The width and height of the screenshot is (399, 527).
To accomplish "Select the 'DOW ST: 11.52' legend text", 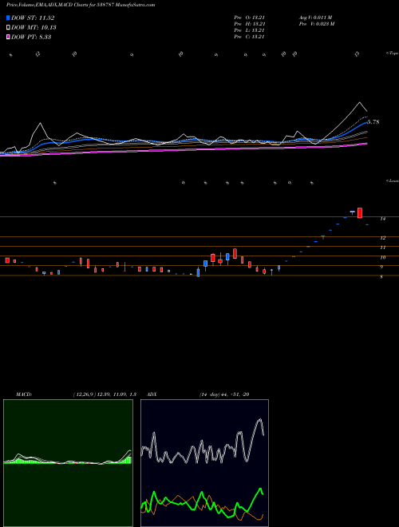I will point(33,18).
